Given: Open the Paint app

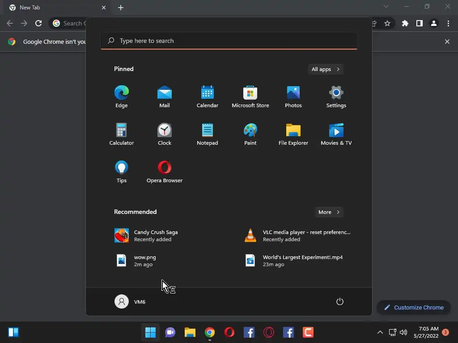Looking at the screenshot, I should tap(250, 134).
